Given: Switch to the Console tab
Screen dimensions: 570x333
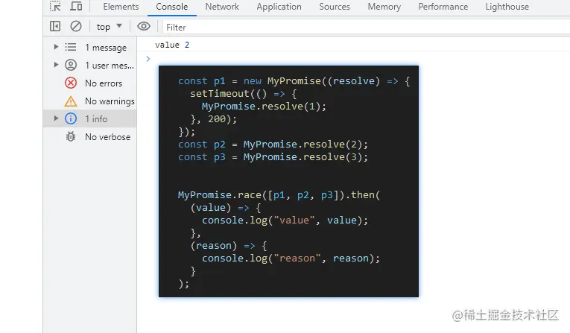Looking at the screenshot, I should 172,7.
